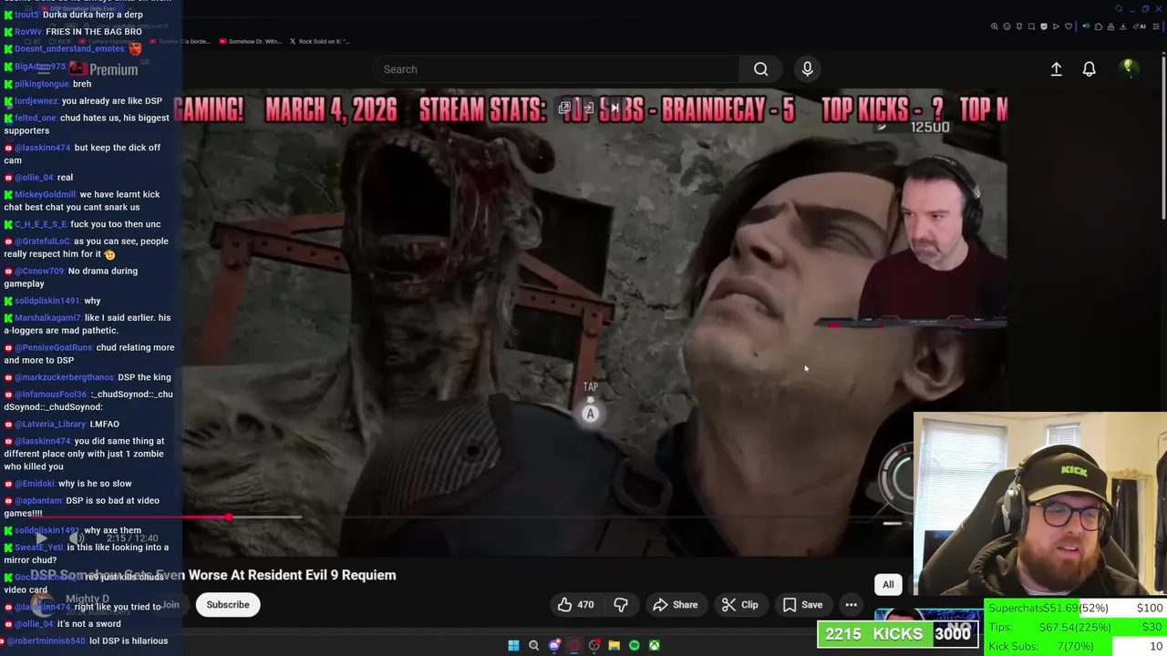
Task: Click the send flow arrow toolbar icon
Action: pyautogui.click(x=1056, y=26)
